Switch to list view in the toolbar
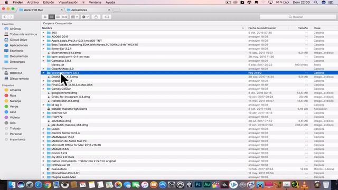 [x=52, y=17]
